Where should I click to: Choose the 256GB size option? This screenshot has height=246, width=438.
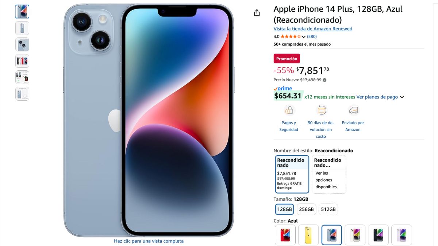[307, 209]
